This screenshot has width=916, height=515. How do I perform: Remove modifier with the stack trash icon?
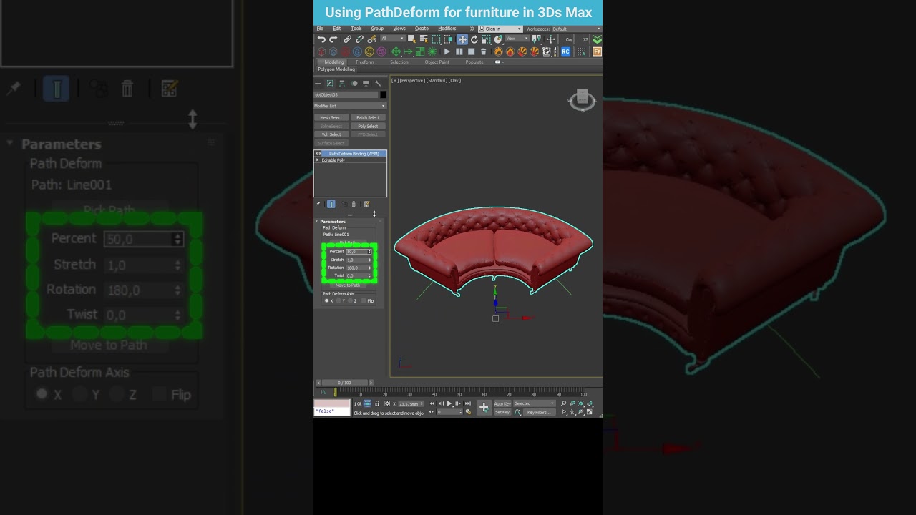(x=354, y=204)
